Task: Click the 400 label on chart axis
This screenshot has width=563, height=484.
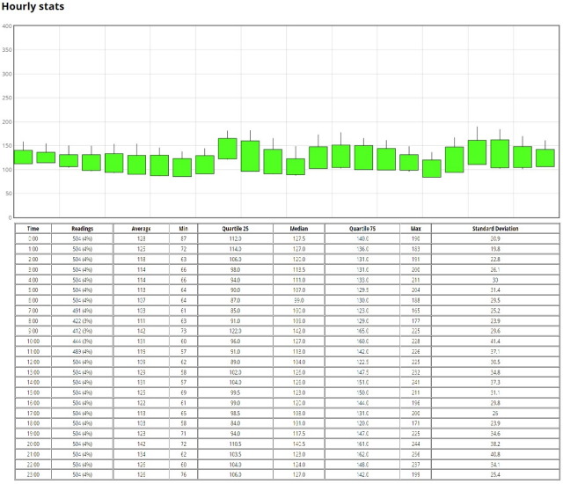Action: (7, 26)
